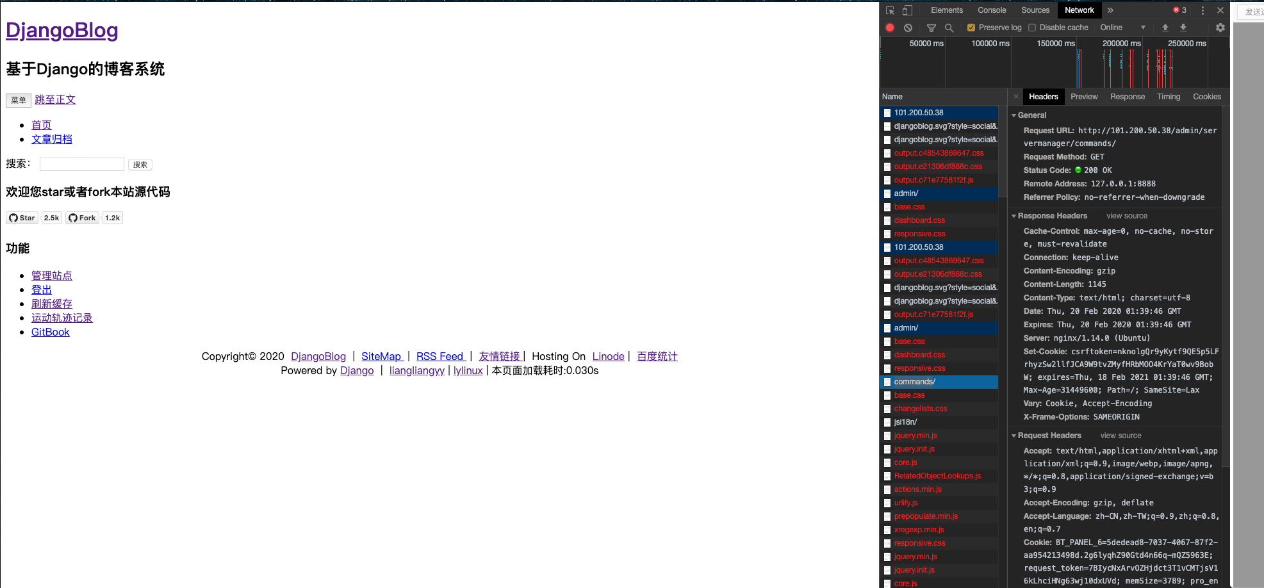View source of Response Headers

point(1127,216)
